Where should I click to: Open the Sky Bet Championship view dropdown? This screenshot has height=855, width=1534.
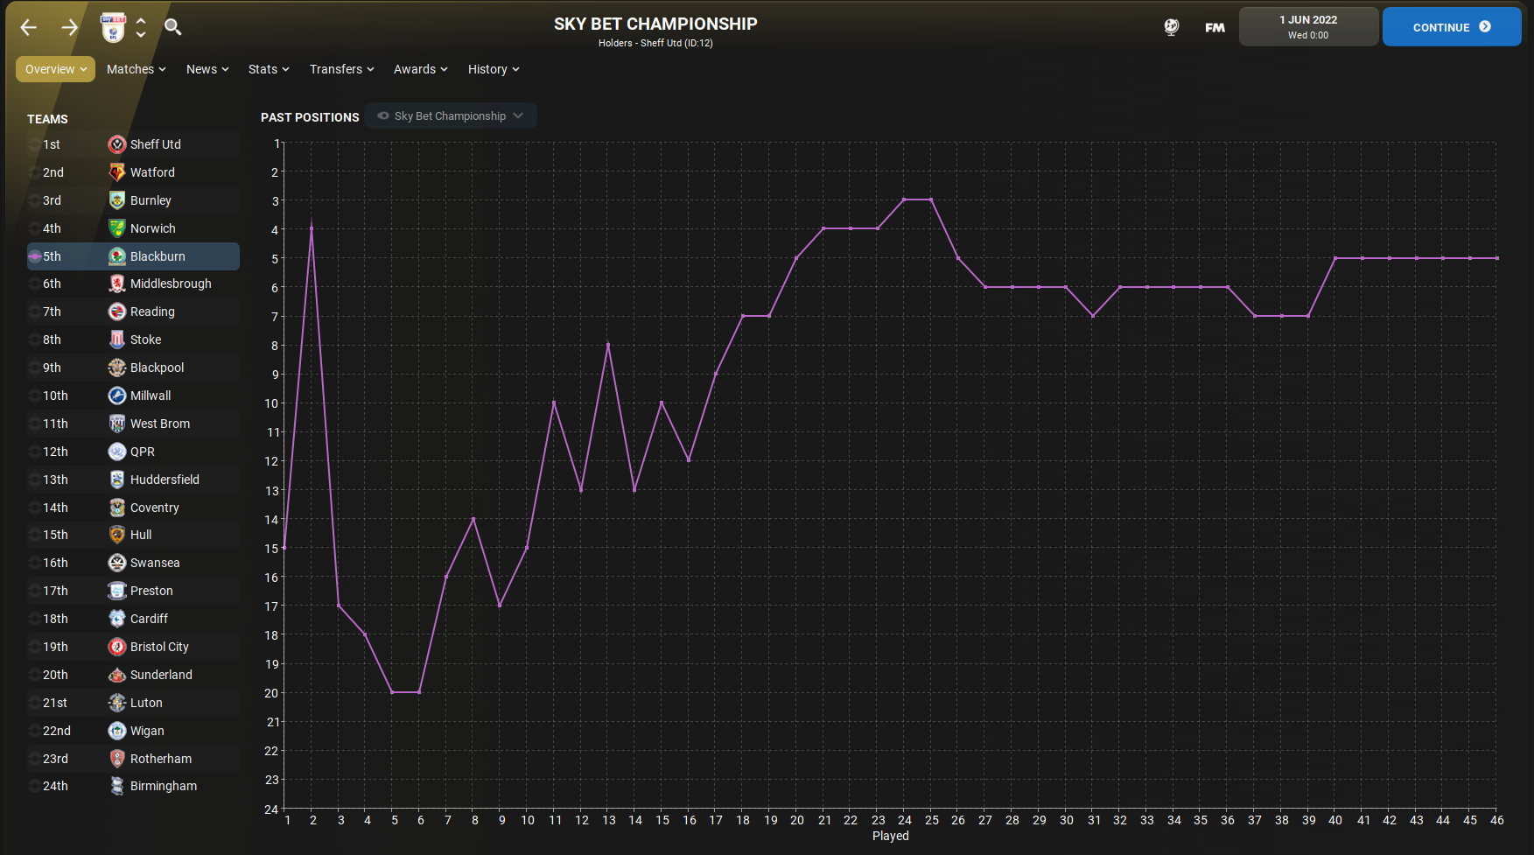click(x=451, y=116)
